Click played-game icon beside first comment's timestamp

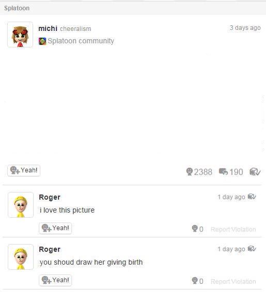252,196
